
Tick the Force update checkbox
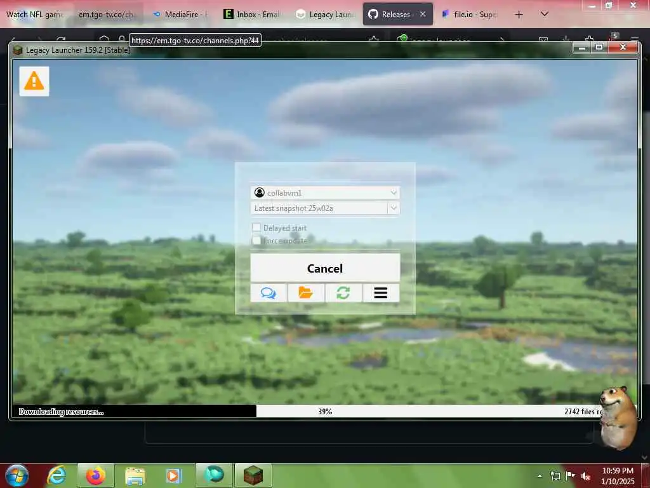pos(256,240)
